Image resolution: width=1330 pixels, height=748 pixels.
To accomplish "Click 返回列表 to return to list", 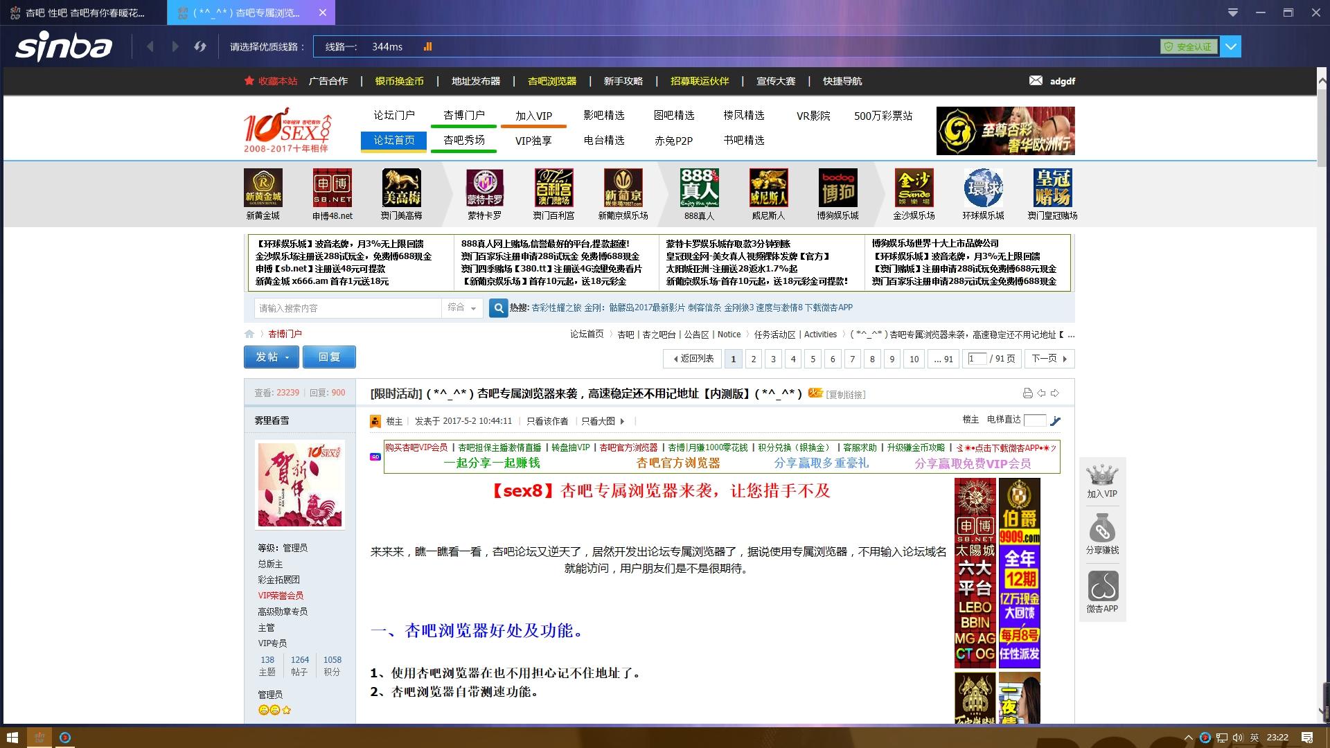I will point(693,359).
